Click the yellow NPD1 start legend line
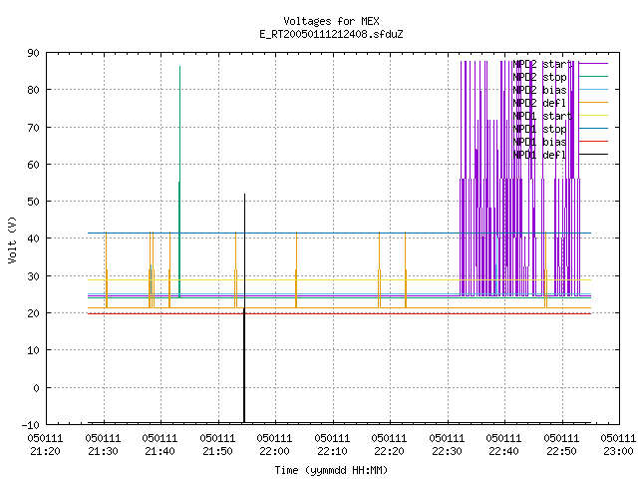638x479 pixels. (x=593, y=116)
